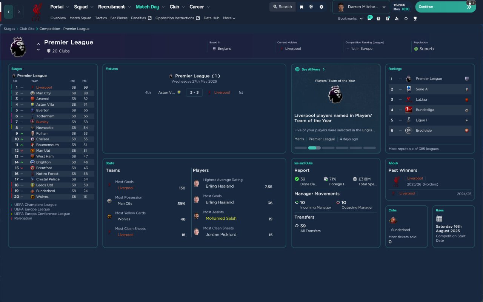Click the trophy icon in bookmarks bar
This screenshot has width=483, height=302.
click(x=415, y=18)
